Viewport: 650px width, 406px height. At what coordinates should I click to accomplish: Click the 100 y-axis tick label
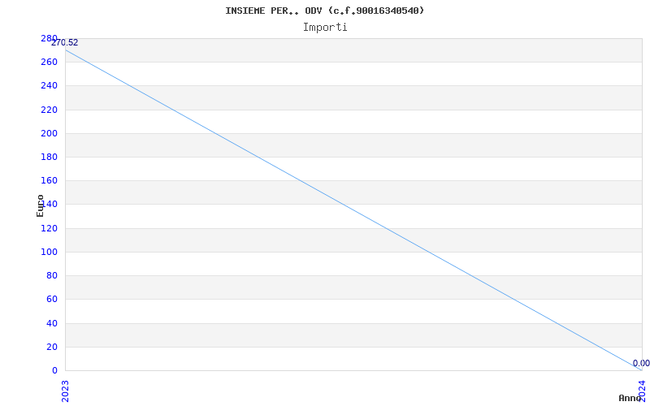pyautogui.click(x=49, y=252)
